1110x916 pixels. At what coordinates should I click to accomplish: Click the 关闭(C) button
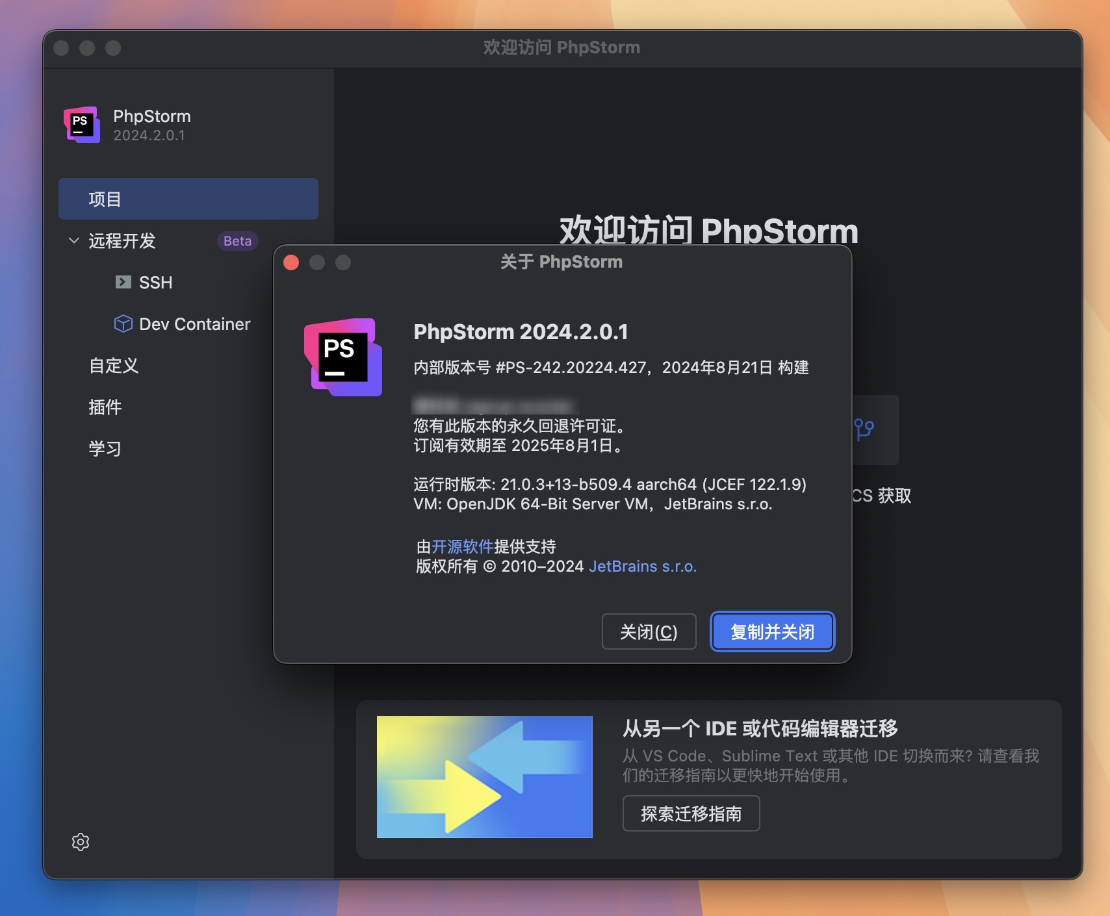click(649, 631)
